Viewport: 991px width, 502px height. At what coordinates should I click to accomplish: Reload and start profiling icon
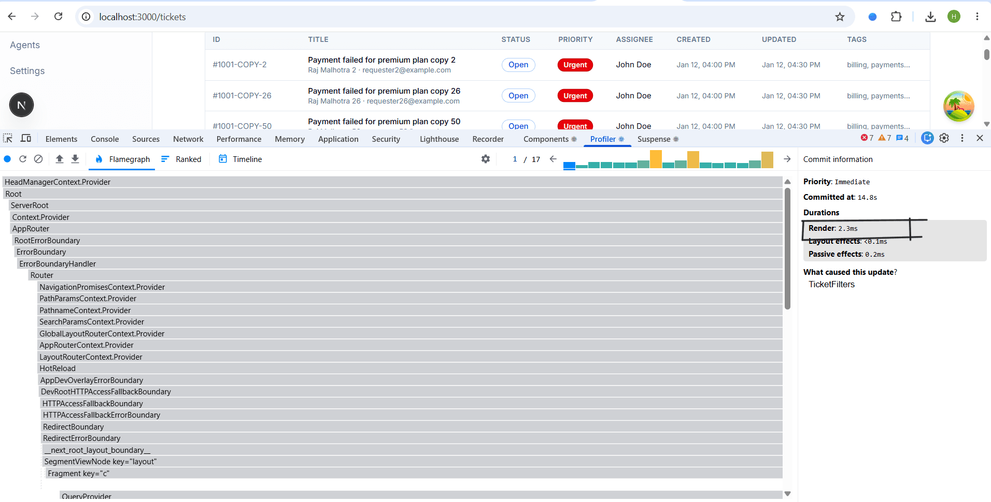[23, 159]
